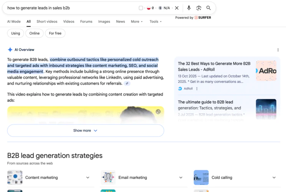Viewport: 286px width, 192px height.
Task: Open the News tab
Action: pos(121,22)
